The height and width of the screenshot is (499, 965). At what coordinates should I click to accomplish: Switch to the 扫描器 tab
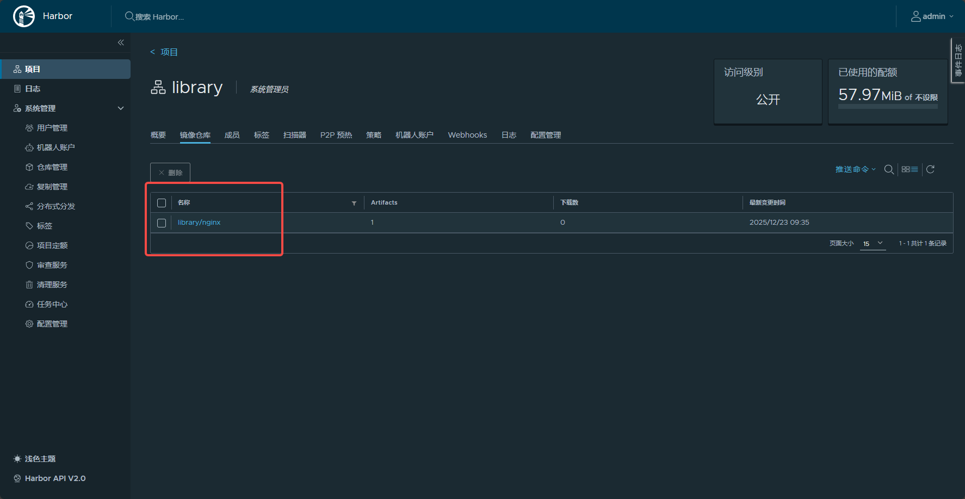tap(295, 135)
